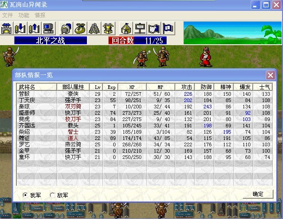Screen dimensions: 283x219
Task: Open the helmet equipment icon
Action: (66, 28)
